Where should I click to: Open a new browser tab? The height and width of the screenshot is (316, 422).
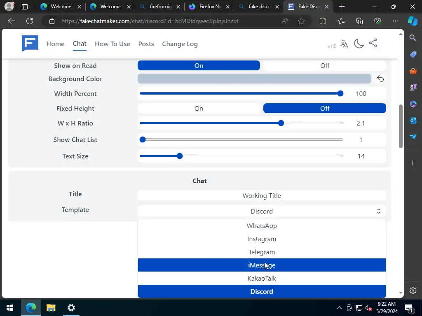click(342, 7)
